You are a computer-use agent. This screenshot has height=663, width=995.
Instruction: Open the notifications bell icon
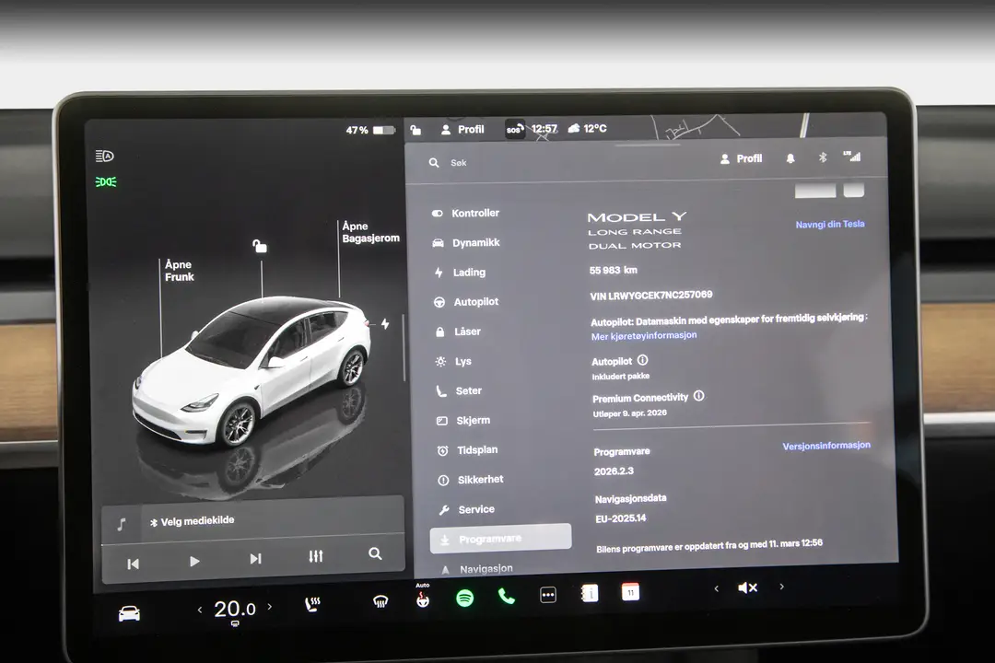(790, 158)
